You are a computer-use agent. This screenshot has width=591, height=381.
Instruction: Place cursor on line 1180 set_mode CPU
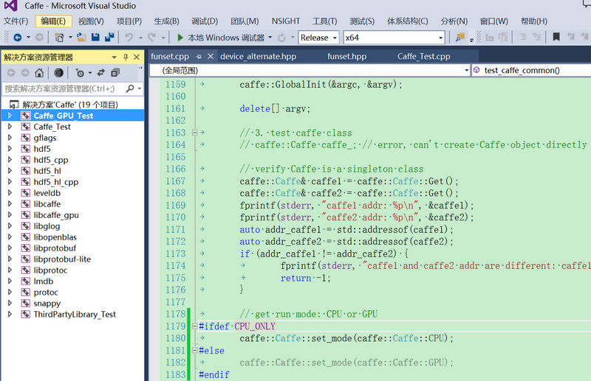point(346,338)
